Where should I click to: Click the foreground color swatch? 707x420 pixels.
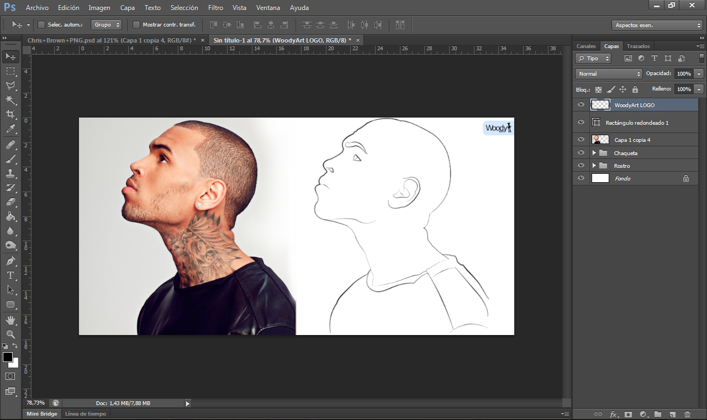click(7, 357)
